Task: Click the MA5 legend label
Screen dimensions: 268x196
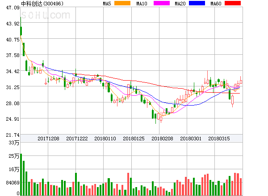Action: tap(107, 4)
